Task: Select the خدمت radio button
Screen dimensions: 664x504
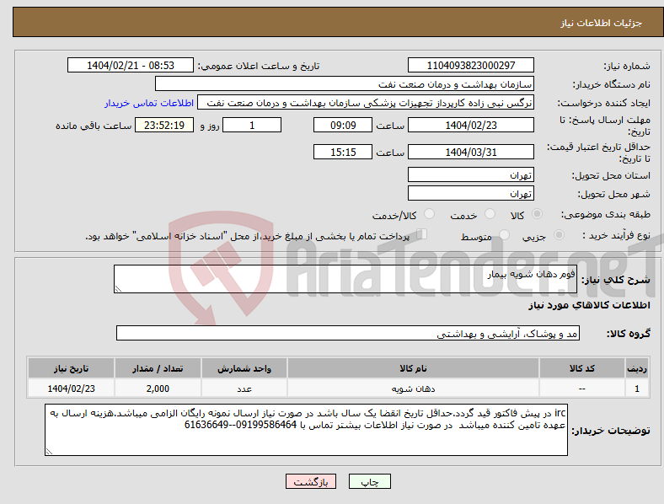Action: click(x=490, y=214)
